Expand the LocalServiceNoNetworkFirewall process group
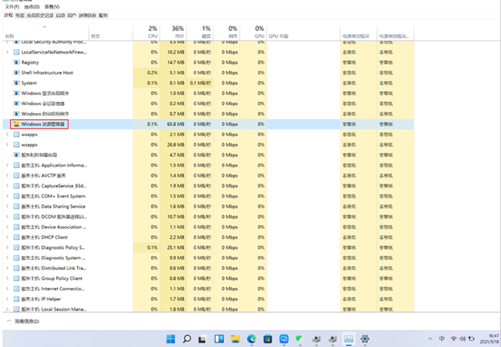The width and height of the screenshot is (501, 347). tap(7, 52)
